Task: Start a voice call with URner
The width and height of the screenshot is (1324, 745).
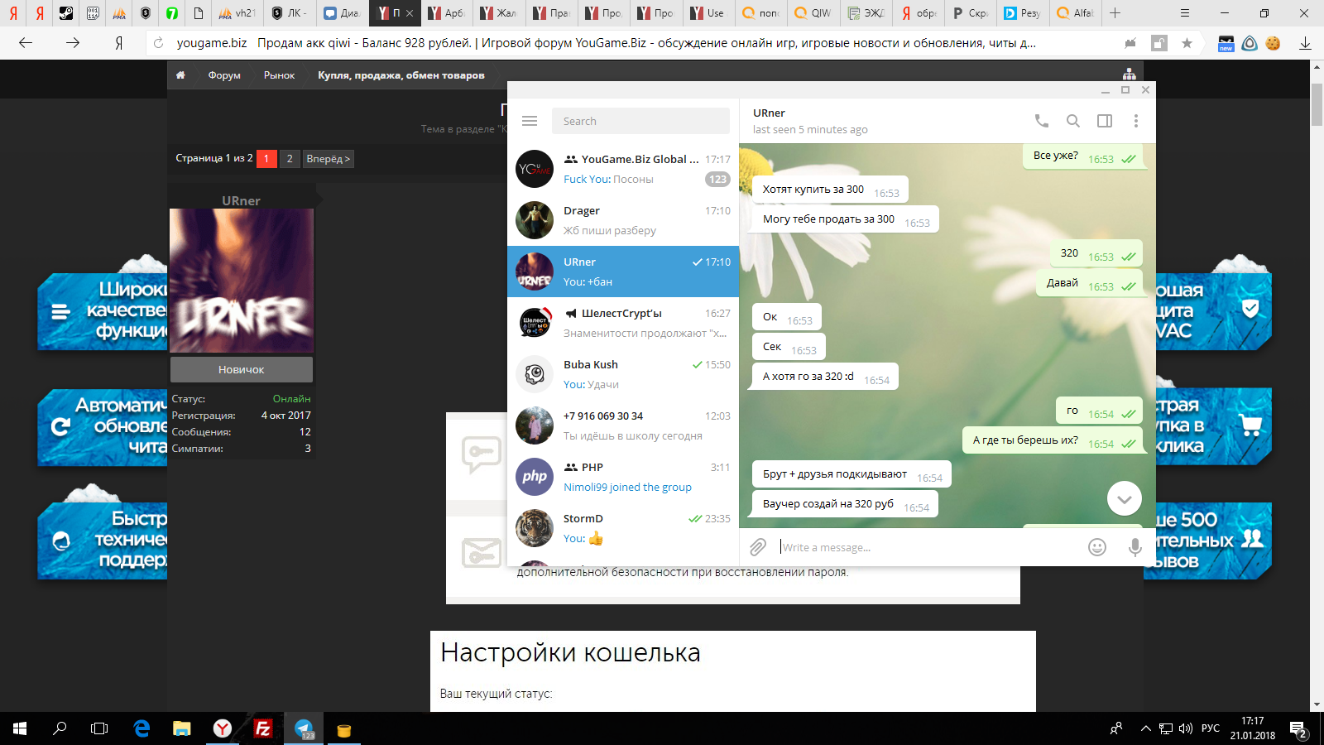Action: tap(1040, 120)
